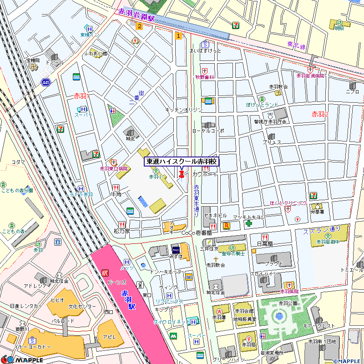Click the メッツ hotel icon
The image size is (364, 364).
[x=127, y=262]
